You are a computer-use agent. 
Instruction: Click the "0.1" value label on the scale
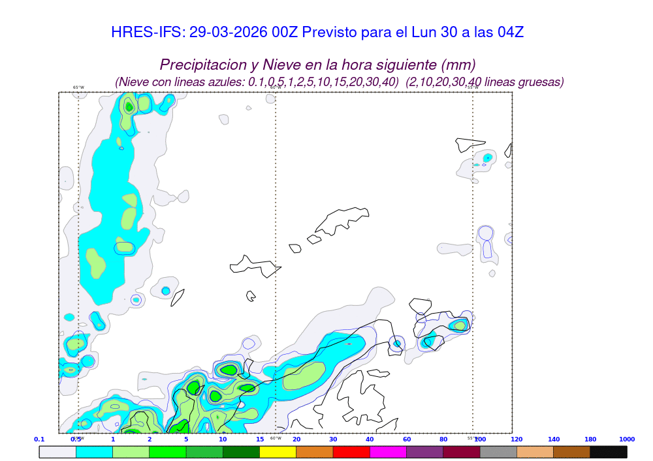pyautogui.click(x=39, y=439)
